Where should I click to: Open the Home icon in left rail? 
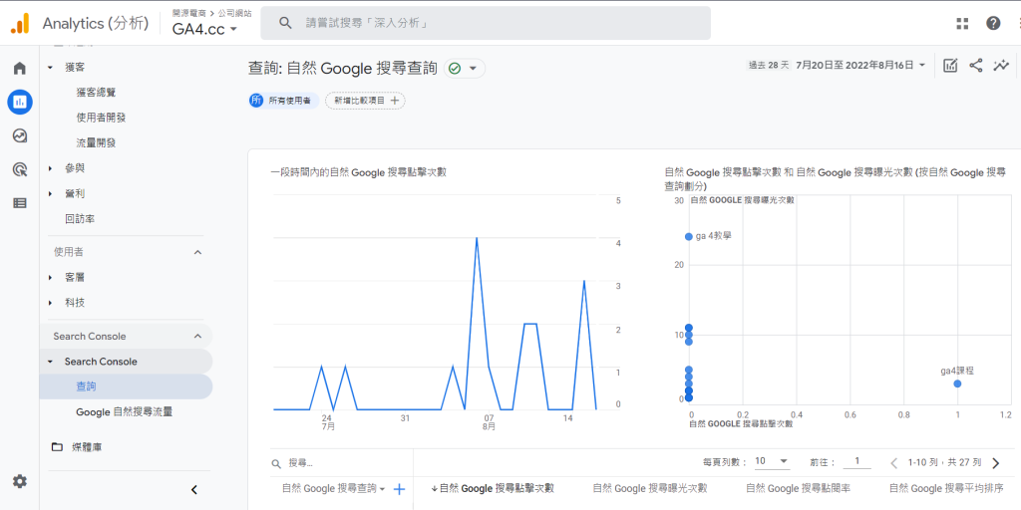coord(20,68)
